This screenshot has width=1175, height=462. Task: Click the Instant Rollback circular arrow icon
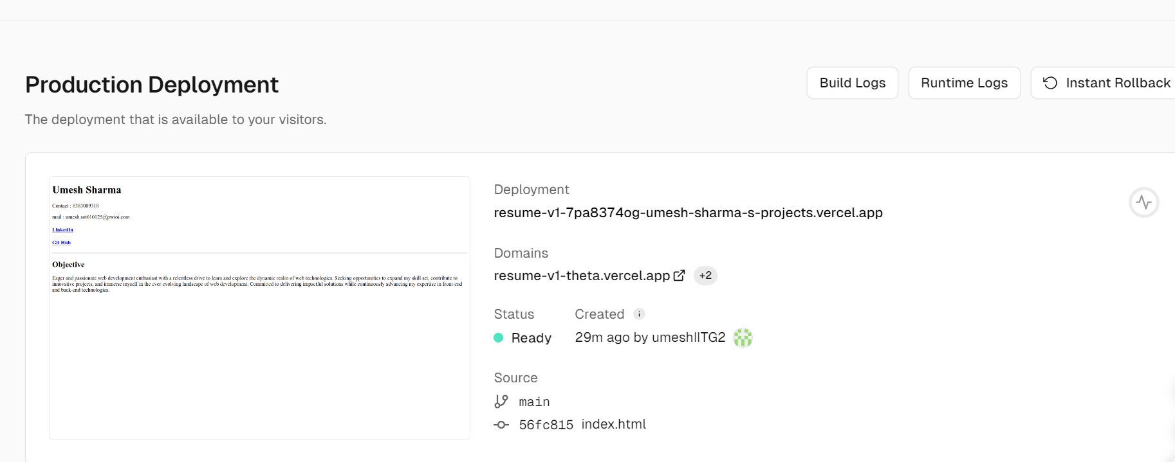pos(1050,83)
